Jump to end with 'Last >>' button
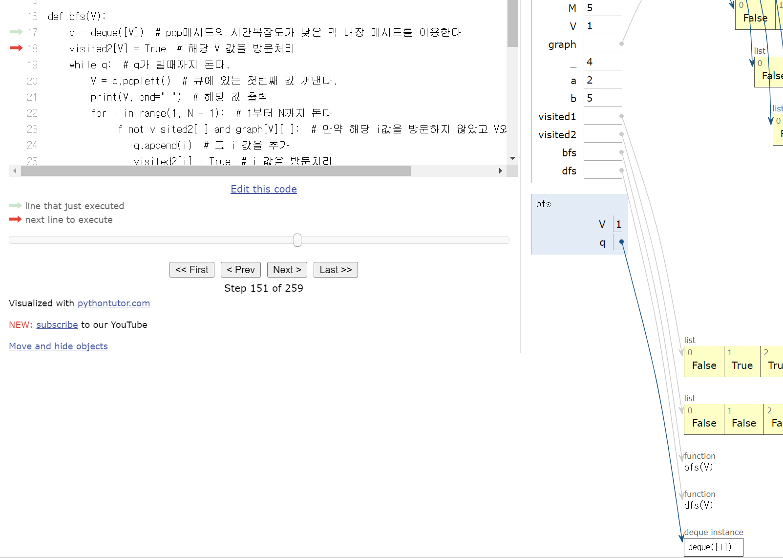Screen dimensions: 783x558 click(336, 270)
